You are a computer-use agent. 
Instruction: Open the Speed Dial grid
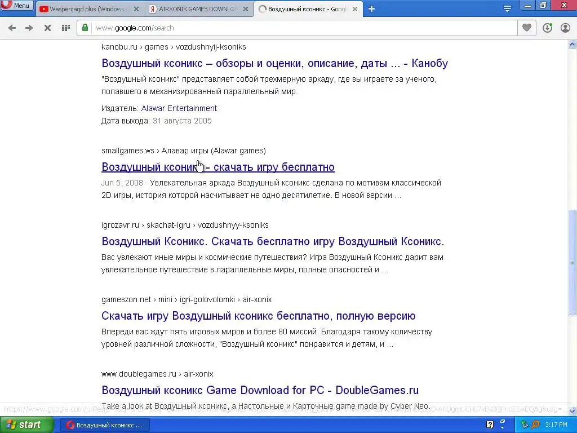point(66,28)
